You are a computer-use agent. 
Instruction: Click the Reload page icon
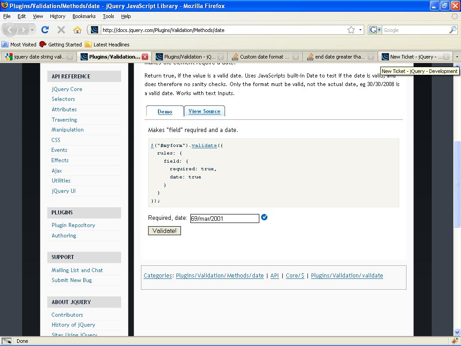(x=45, y=30)
